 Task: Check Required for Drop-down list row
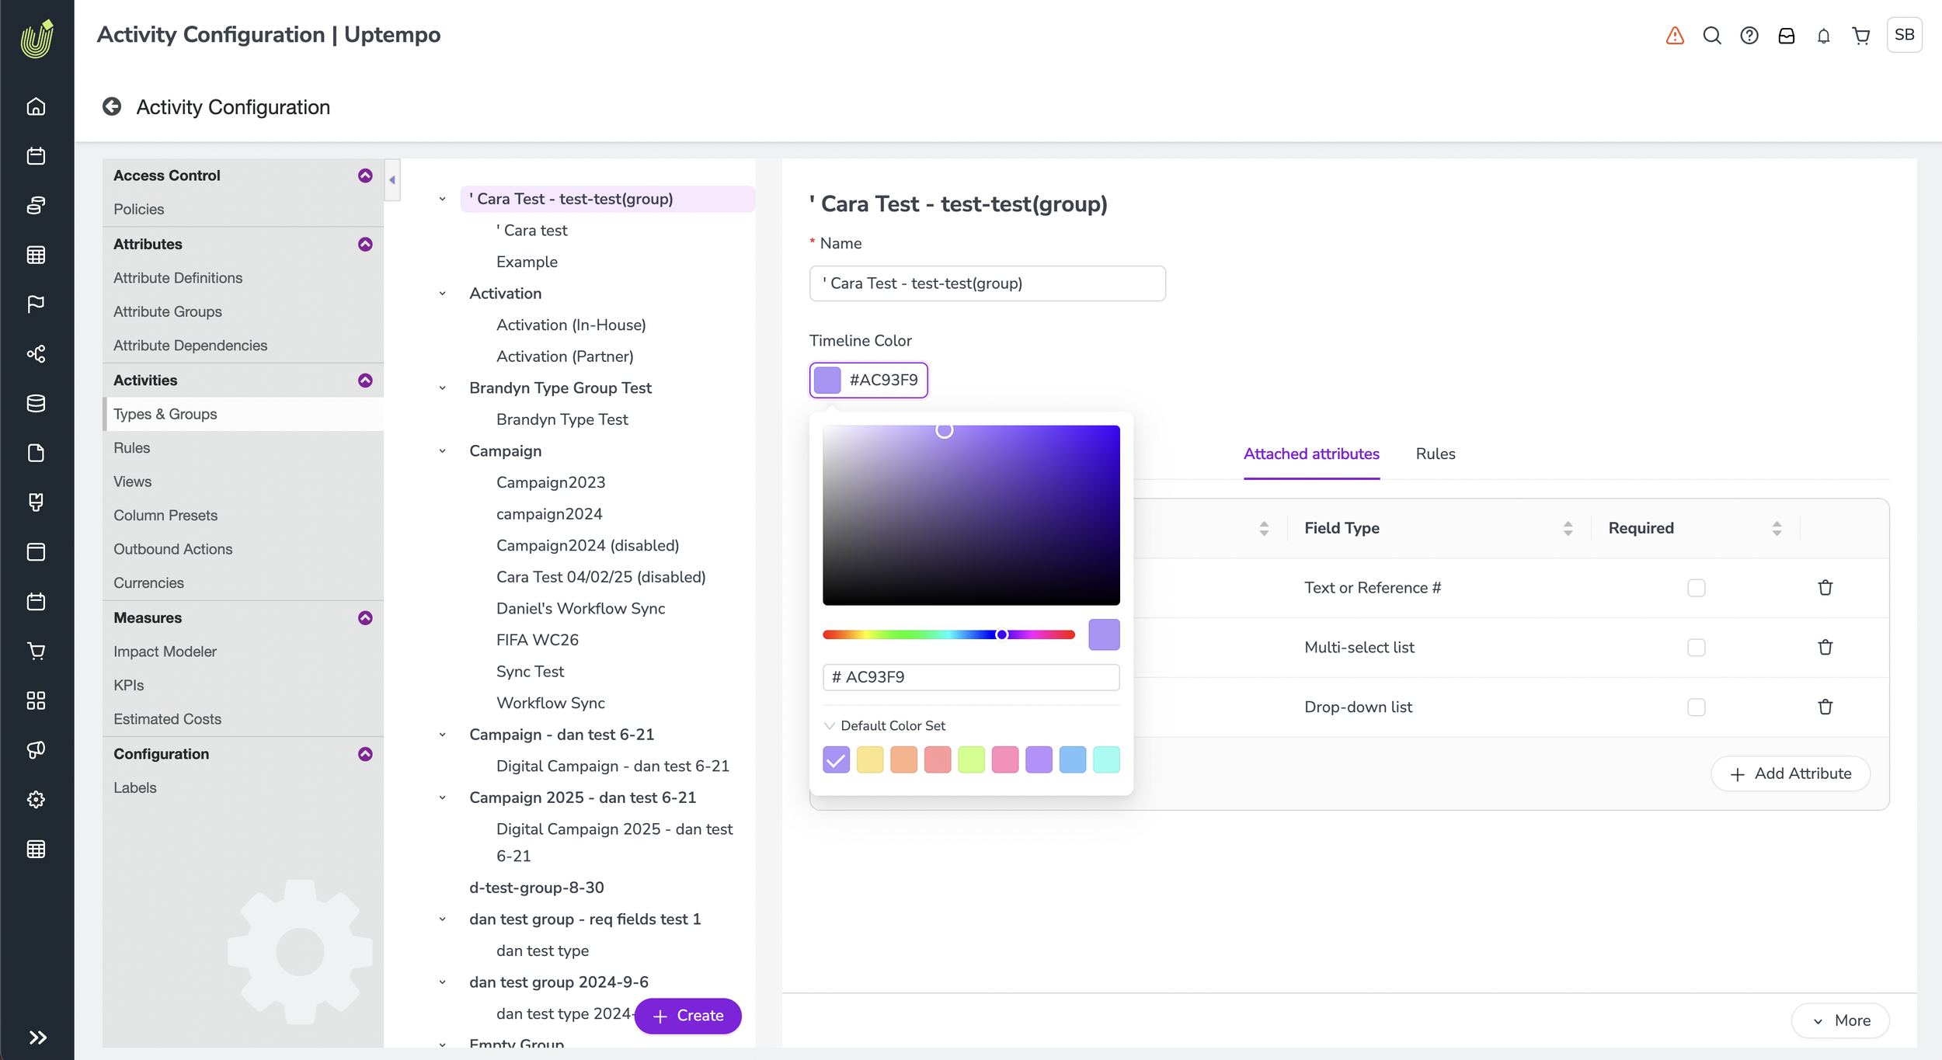[1696, 707]
